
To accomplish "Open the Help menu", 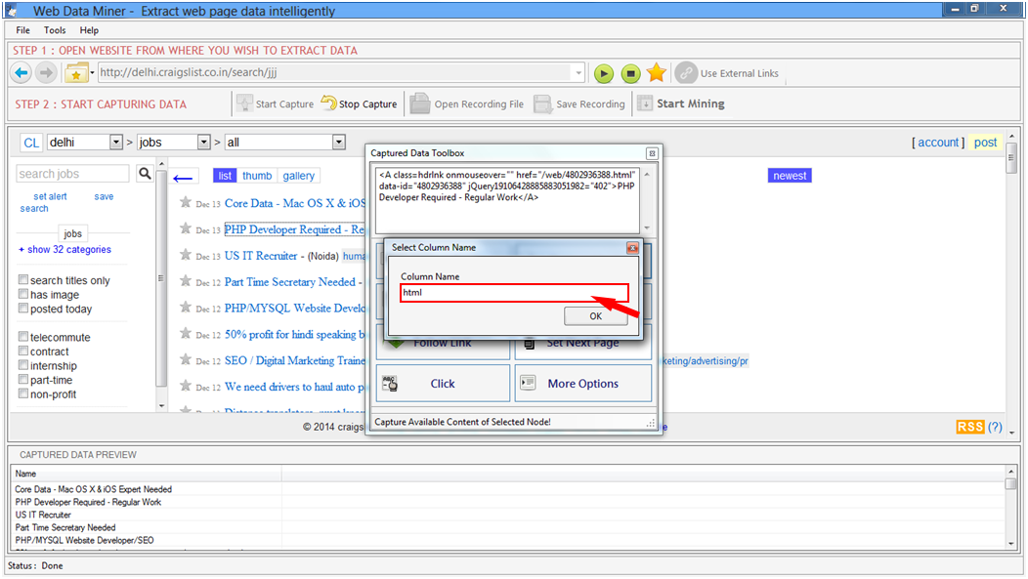I will point(89,30).
